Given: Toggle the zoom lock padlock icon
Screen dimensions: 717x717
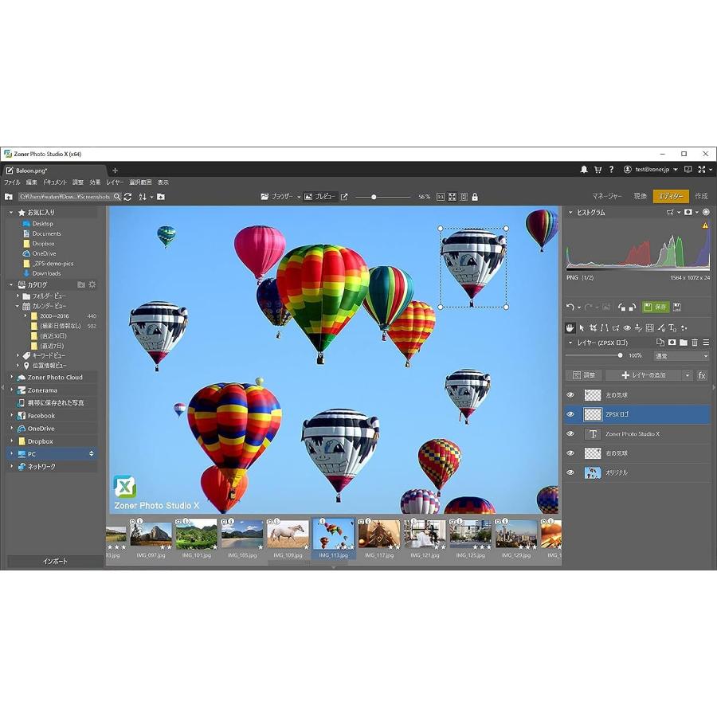Looking at the screenshot, I should coord(475,197).
